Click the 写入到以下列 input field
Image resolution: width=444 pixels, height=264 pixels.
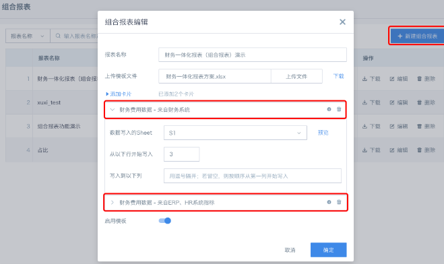(x=252, y=176)
